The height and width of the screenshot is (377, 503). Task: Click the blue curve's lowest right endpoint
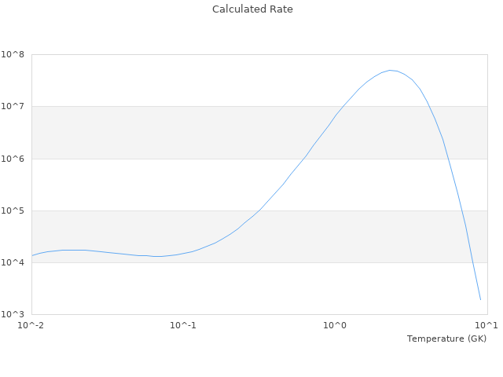point(480,299)
